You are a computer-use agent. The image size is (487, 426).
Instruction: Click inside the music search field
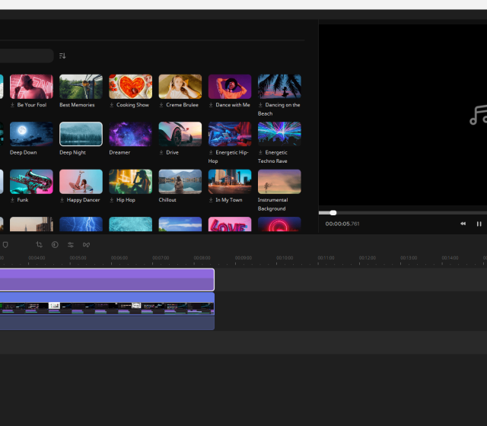[x=27, y=56]
